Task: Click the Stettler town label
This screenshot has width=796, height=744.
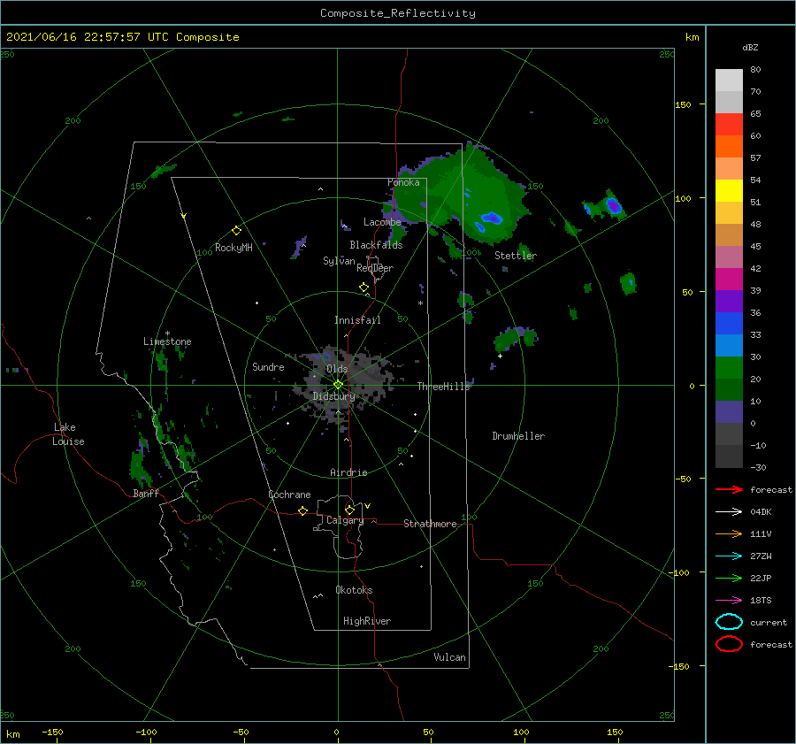Action: point(516,256)
